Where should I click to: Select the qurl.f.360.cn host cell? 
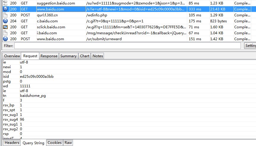(61, 15)
